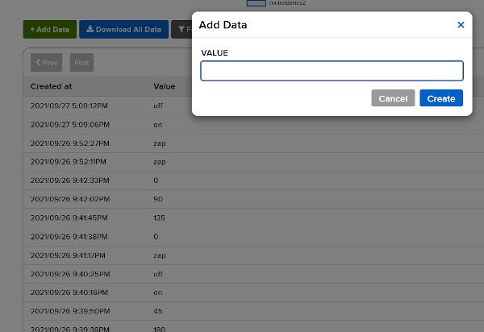Image resolution: width=484 pixels, height=332 pixels.
Task: Click the controldence2 legend color swatch
Action: click(256, 3)
